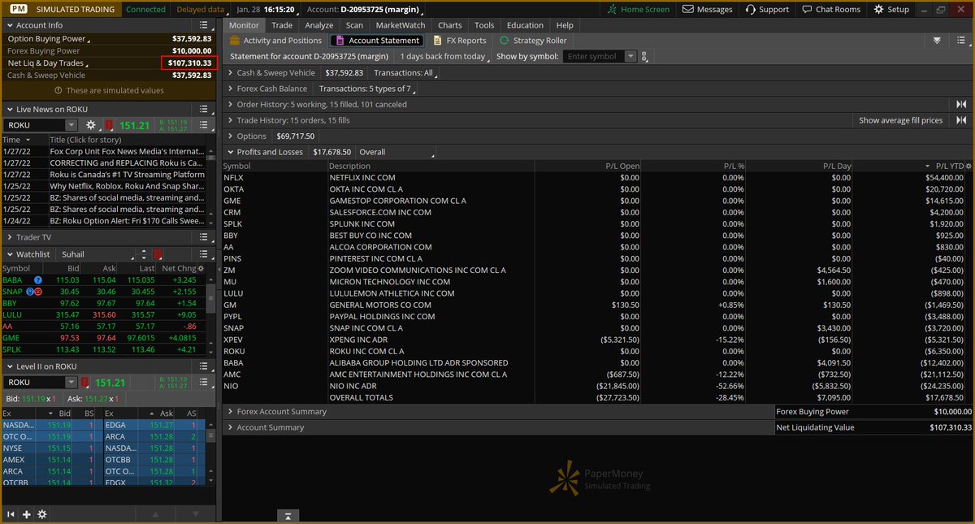Open the Strategy Roller subtab
The height and width of the screenshot is (524, 975).
[x=533, y=41]
